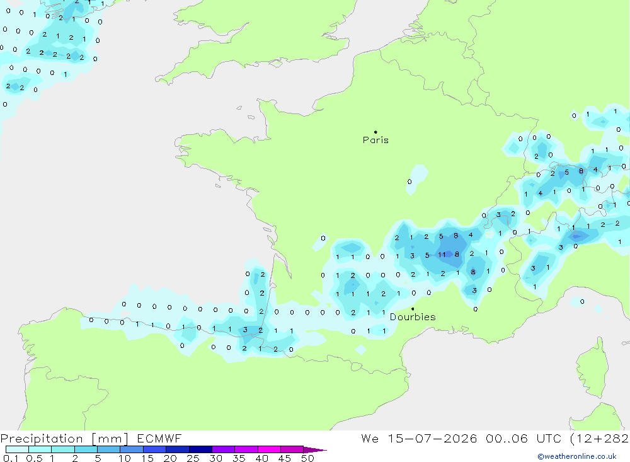
Task: Click the 'Precipitation [mm]' title text
Action: [64, 439]
